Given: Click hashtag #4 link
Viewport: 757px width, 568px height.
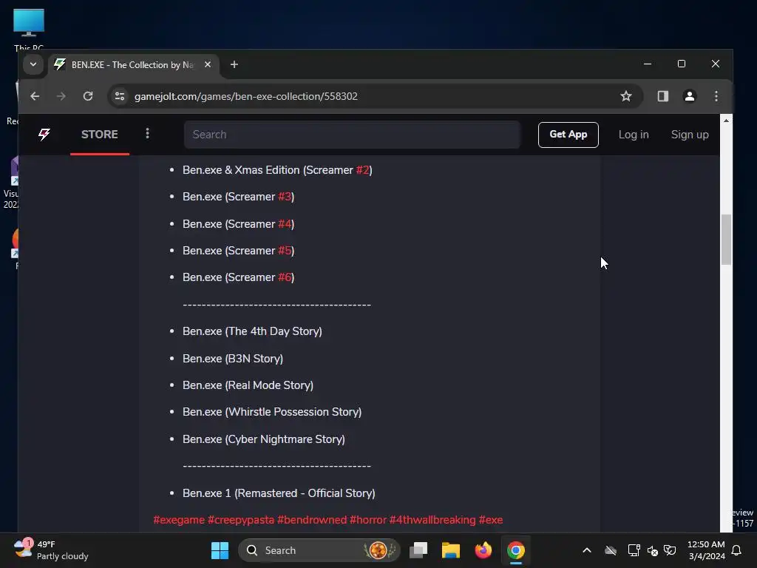Looking at the screenshot, I should (285, 224).
